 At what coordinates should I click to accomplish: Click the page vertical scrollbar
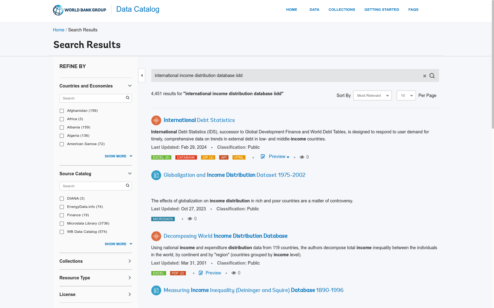click(493, 65)
